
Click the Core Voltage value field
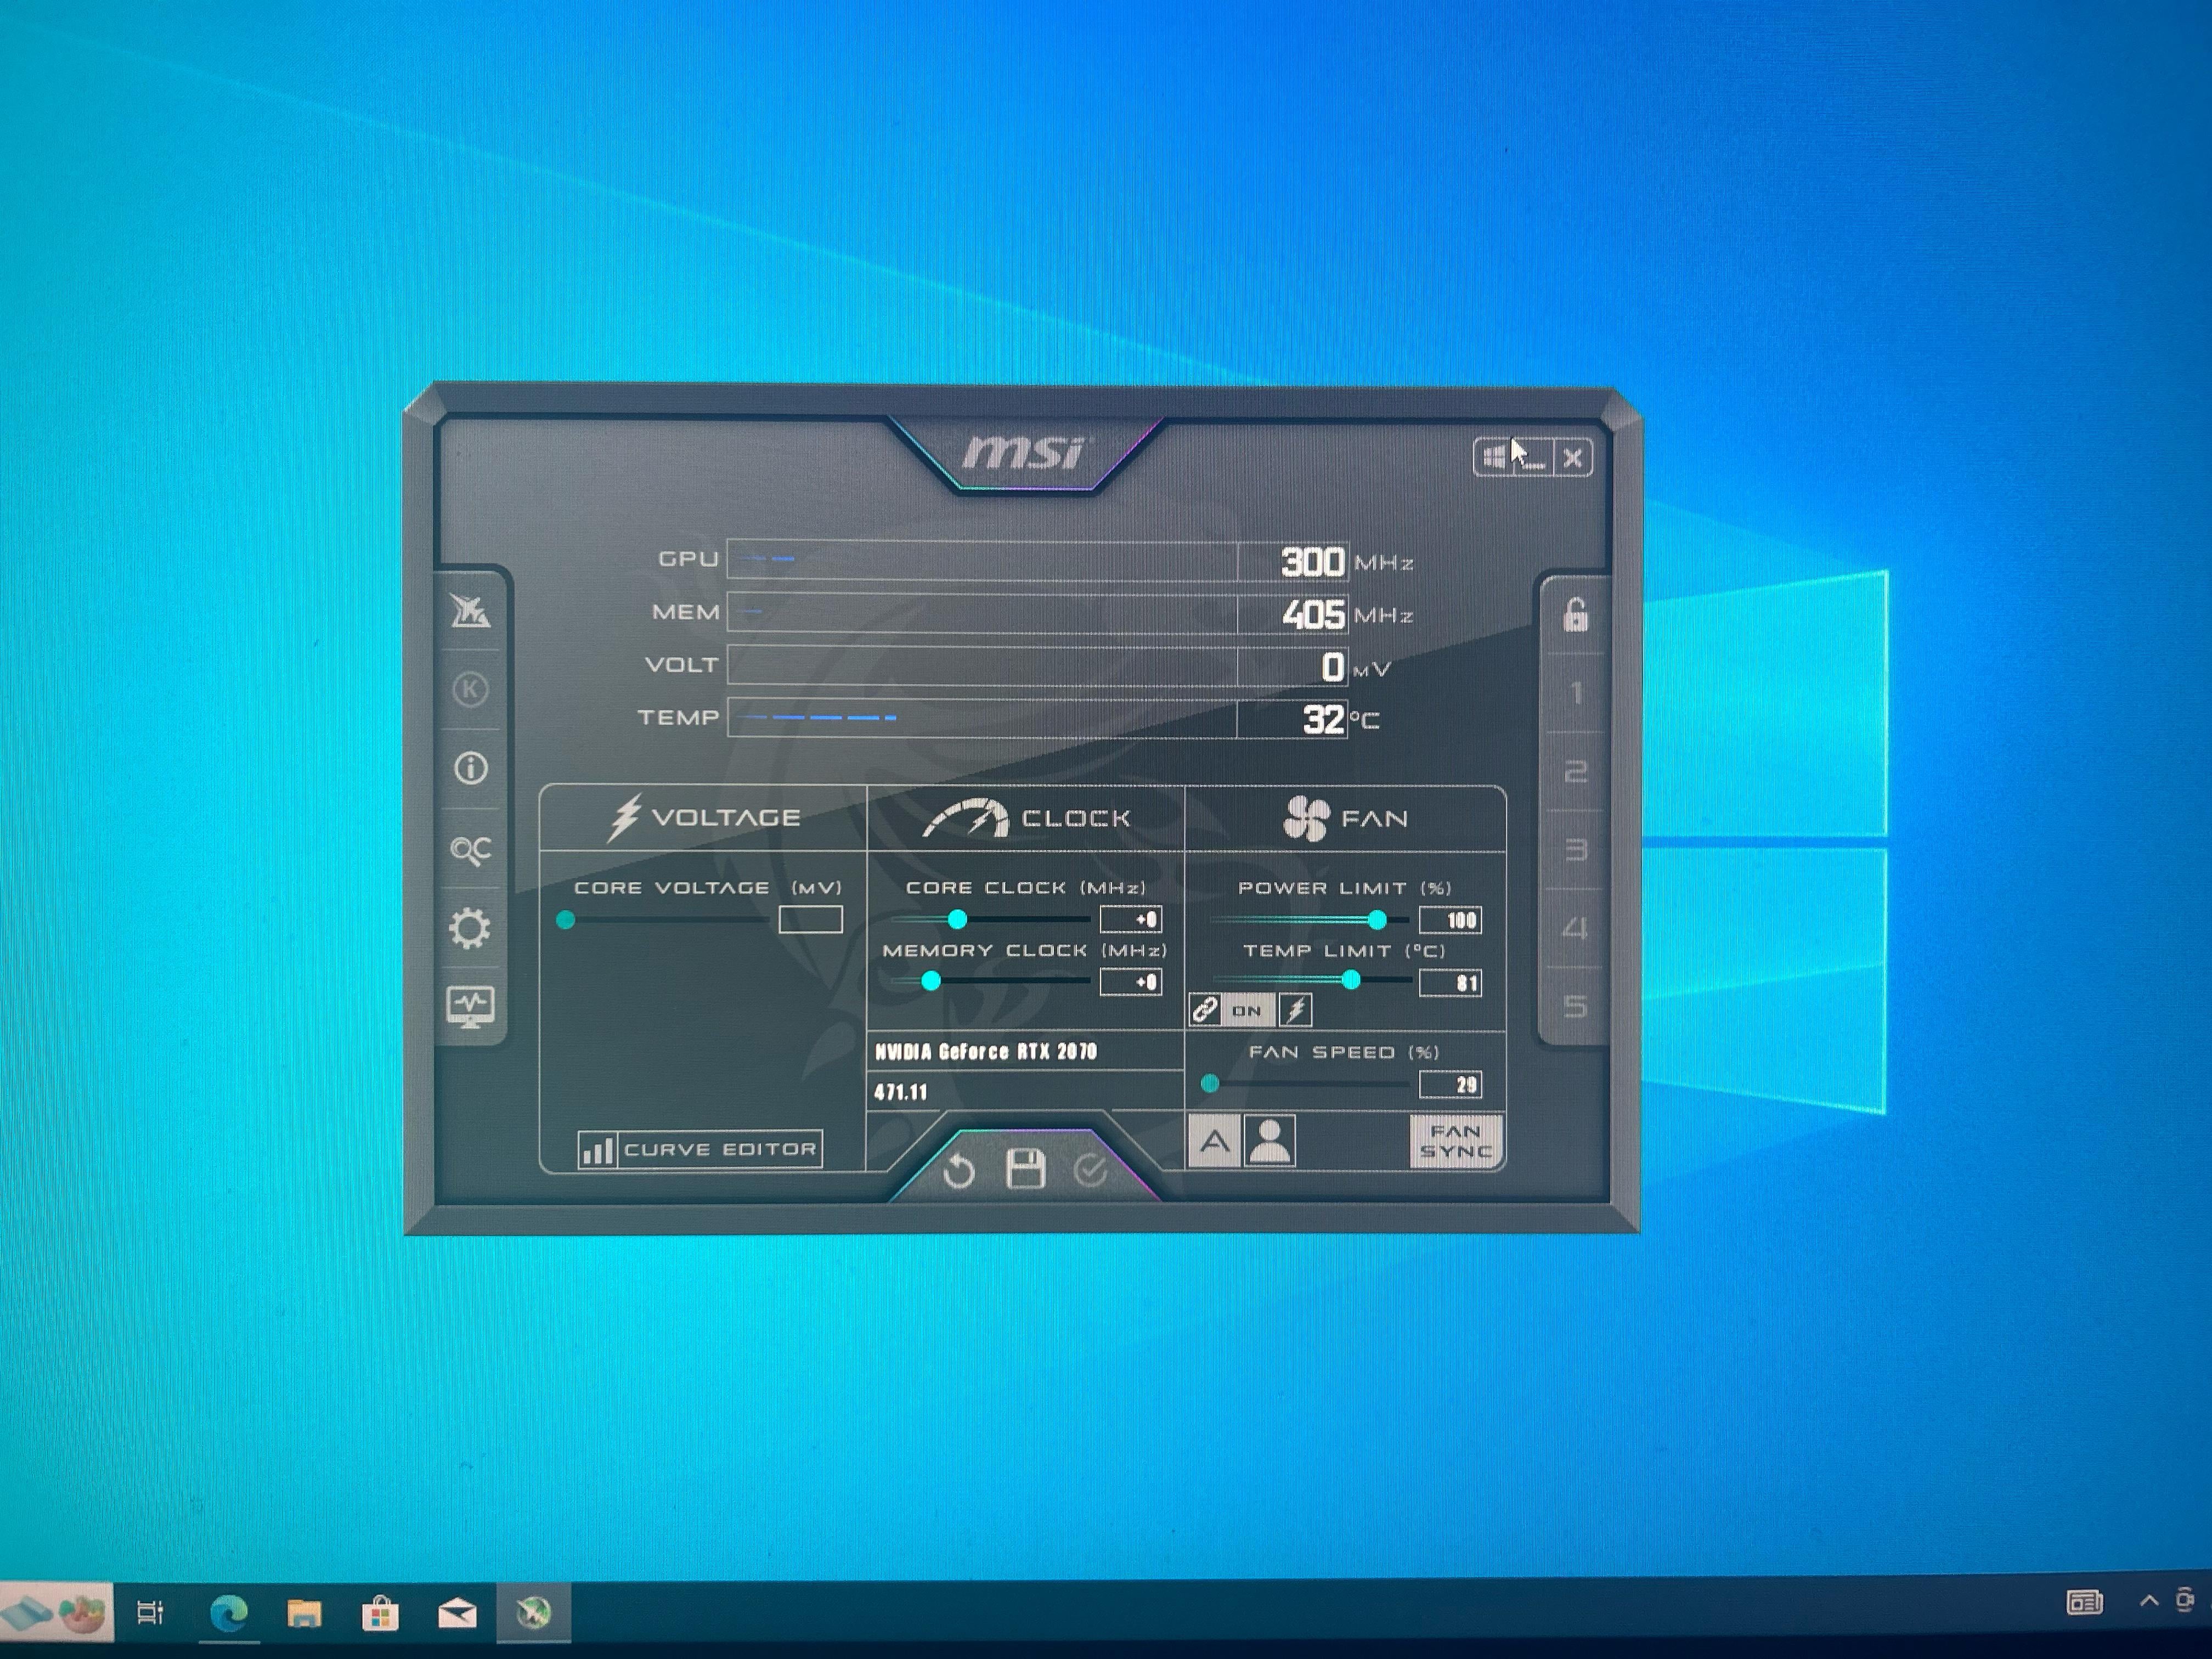coord(810,919)
